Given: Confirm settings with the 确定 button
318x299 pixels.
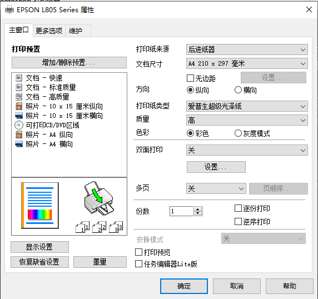Looking at the screenshot, I should pyautogui.click(x=184, y=286).
